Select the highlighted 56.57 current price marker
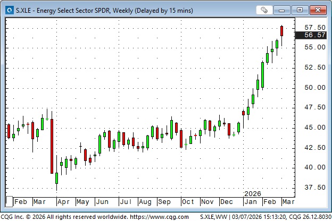Viewport: 332px width, 221px height. pyautogui.click(x=314, y=35)
